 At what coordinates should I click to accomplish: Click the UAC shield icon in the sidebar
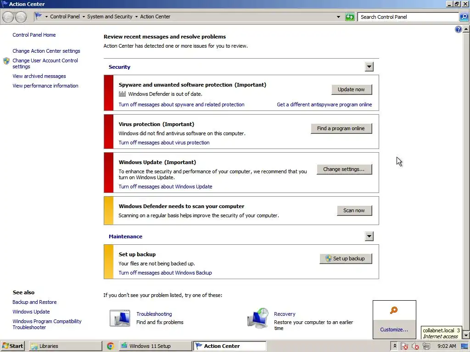[x=6, y=61]
